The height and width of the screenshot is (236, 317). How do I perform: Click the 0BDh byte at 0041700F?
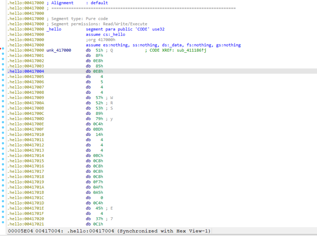point(98,129)
